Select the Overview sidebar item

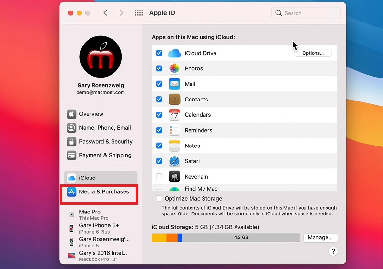tap(91, 114)
